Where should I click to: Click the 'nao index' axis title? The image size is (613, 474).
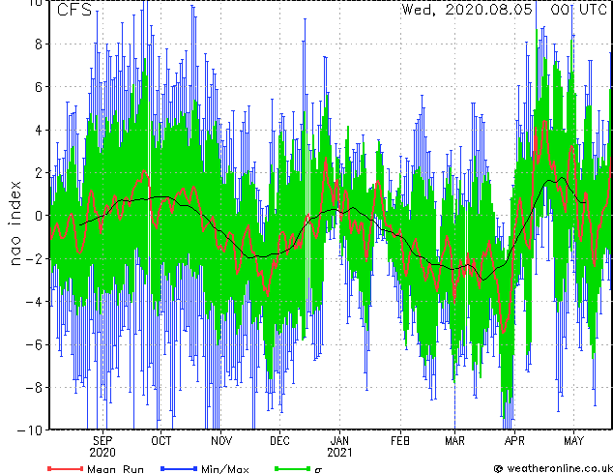point(15,223)
